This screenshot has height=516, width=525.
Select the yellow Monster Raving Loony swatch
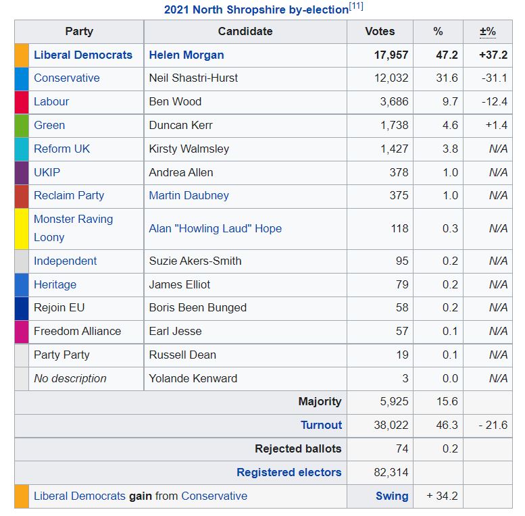22,229
